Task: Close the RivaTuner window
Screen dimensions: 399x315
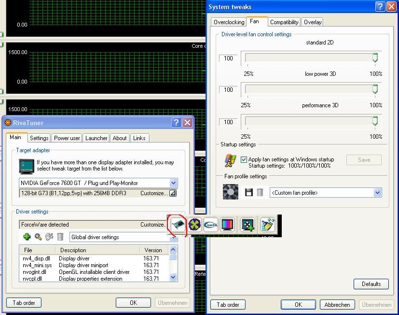Action: click(x=188, y=123)
